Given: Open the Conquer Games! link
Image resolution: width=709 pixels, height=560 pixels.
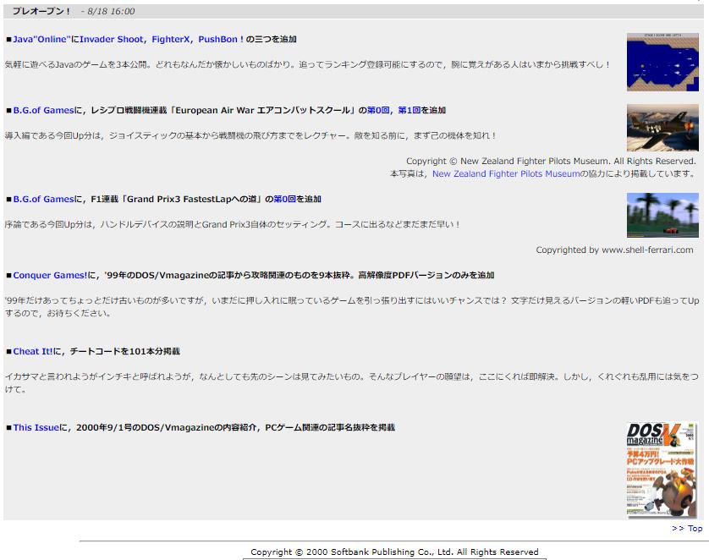Looking at the screenshot, I should (x=50, y=275).
